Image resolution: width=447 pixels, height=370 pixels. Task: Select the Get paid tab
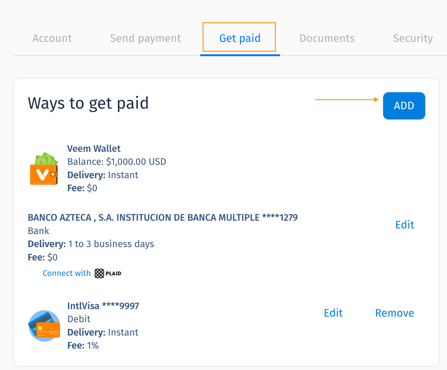[240, 38]
